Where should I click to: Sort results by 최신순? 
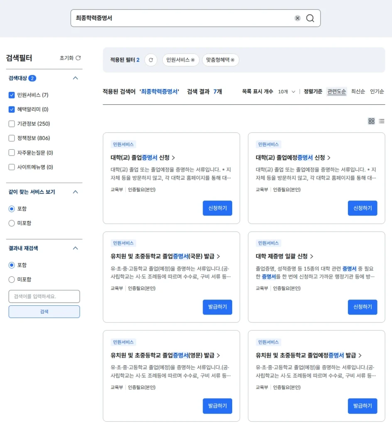tap(358, 91)
